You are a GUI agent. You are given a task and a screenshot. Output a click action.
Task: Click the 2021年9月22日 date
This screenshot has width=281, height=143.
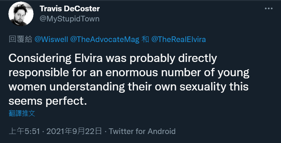(x=74, y=131)
